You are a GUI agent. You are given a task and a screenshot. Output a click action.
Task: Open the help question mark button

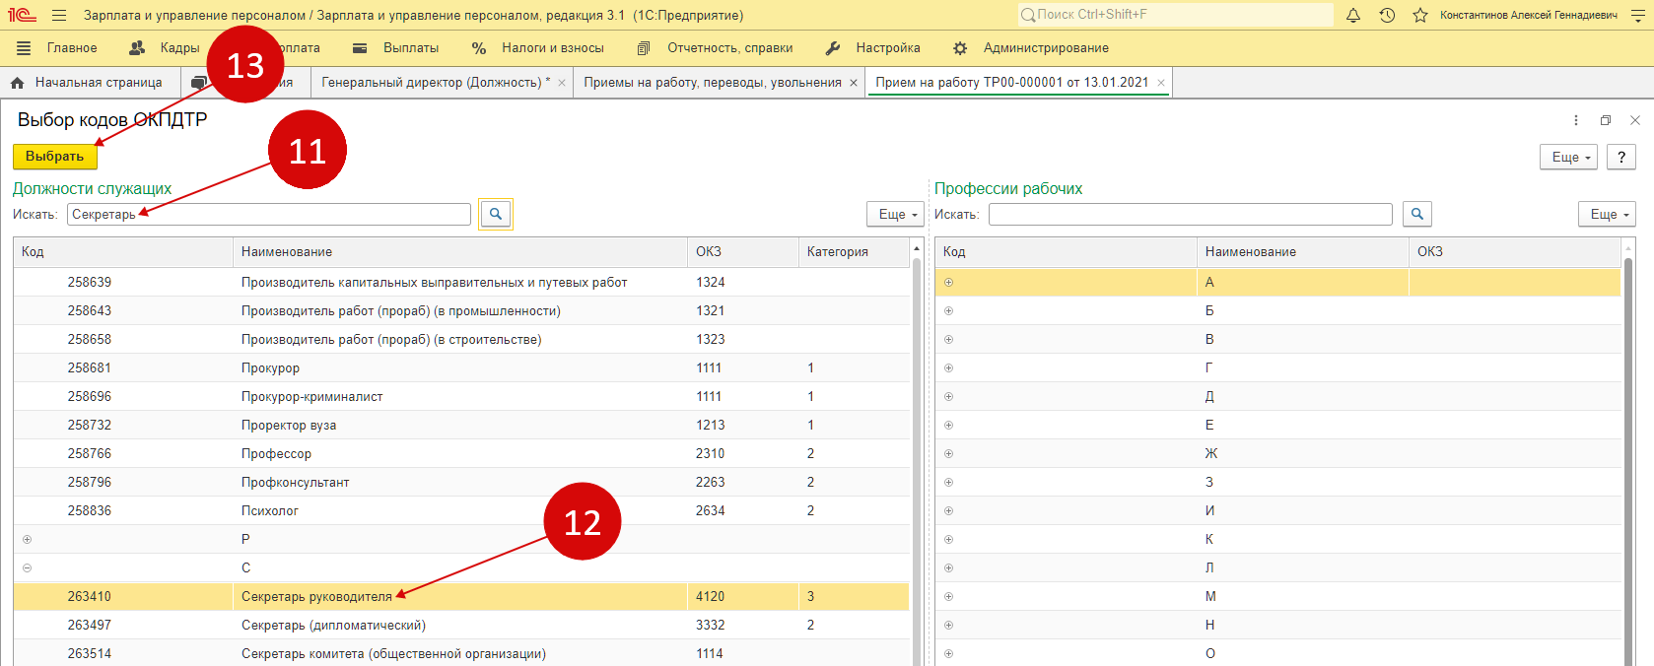tap(1621, 157)
